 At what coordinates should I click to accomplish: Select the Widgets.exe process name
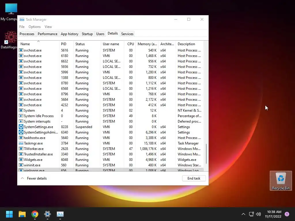tap(33, 159)
